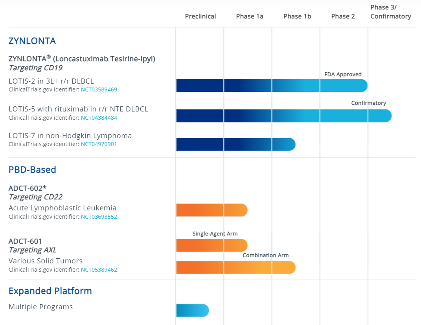421x325 pixels.
Task: Click the Expanded Platform section heading
Action: tap(50, 291)
